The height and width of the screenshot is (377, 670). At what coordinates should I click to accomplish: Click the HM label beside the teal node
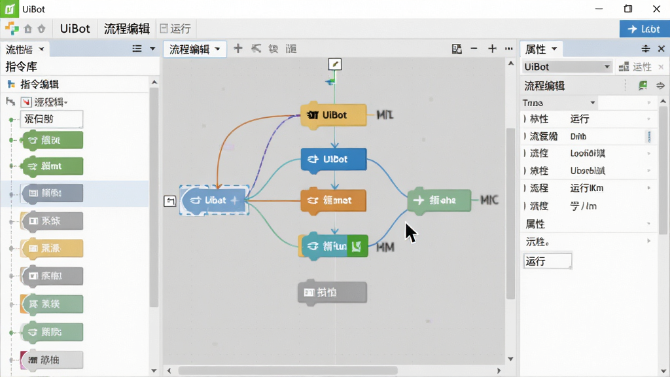click(x=385, y=247)
